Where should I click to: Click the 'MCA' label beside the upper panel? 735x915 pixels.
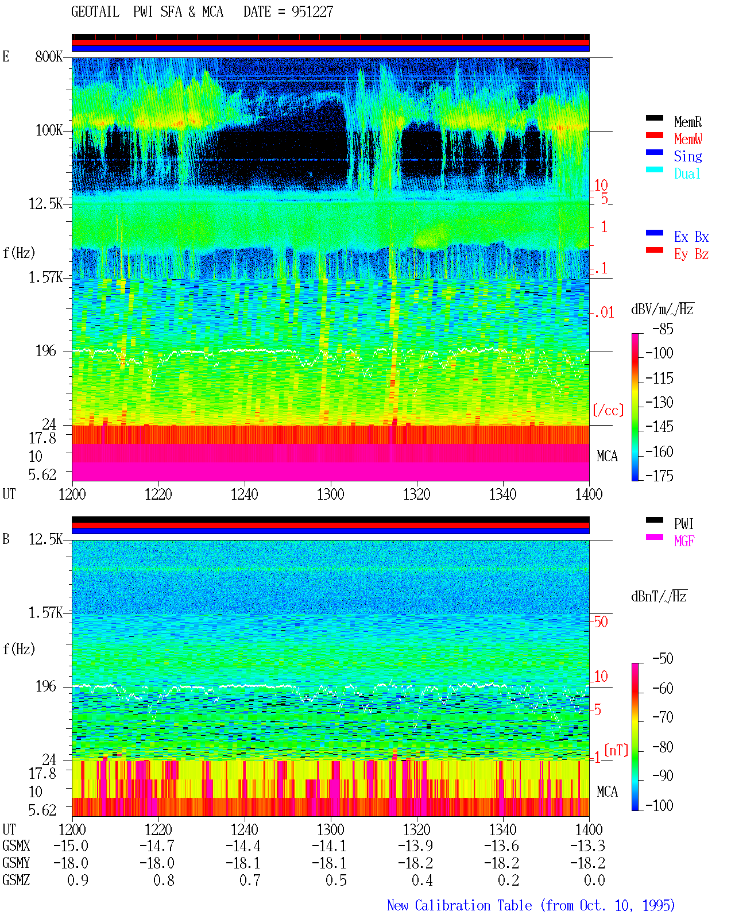click(x=608, y=456)
